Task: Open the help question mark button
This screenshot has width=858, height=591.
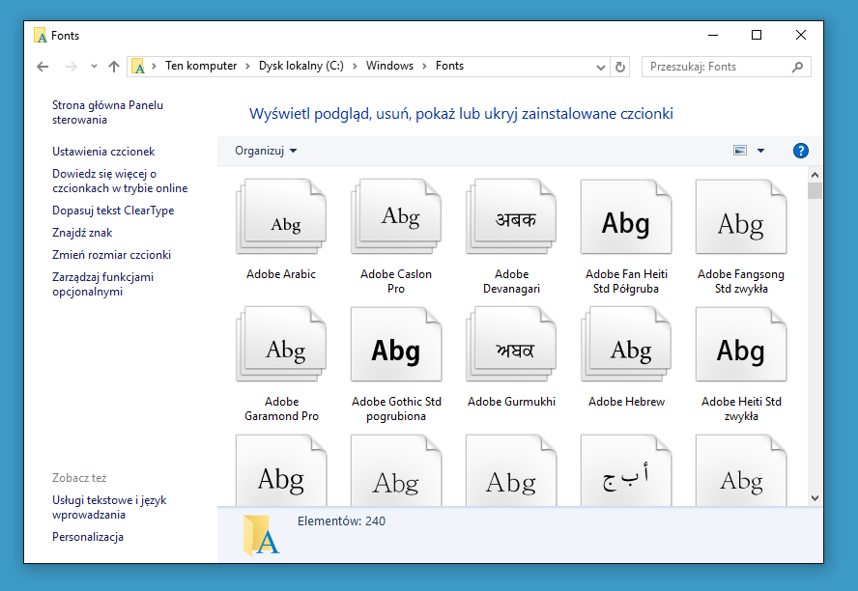Action: (801, 151)
